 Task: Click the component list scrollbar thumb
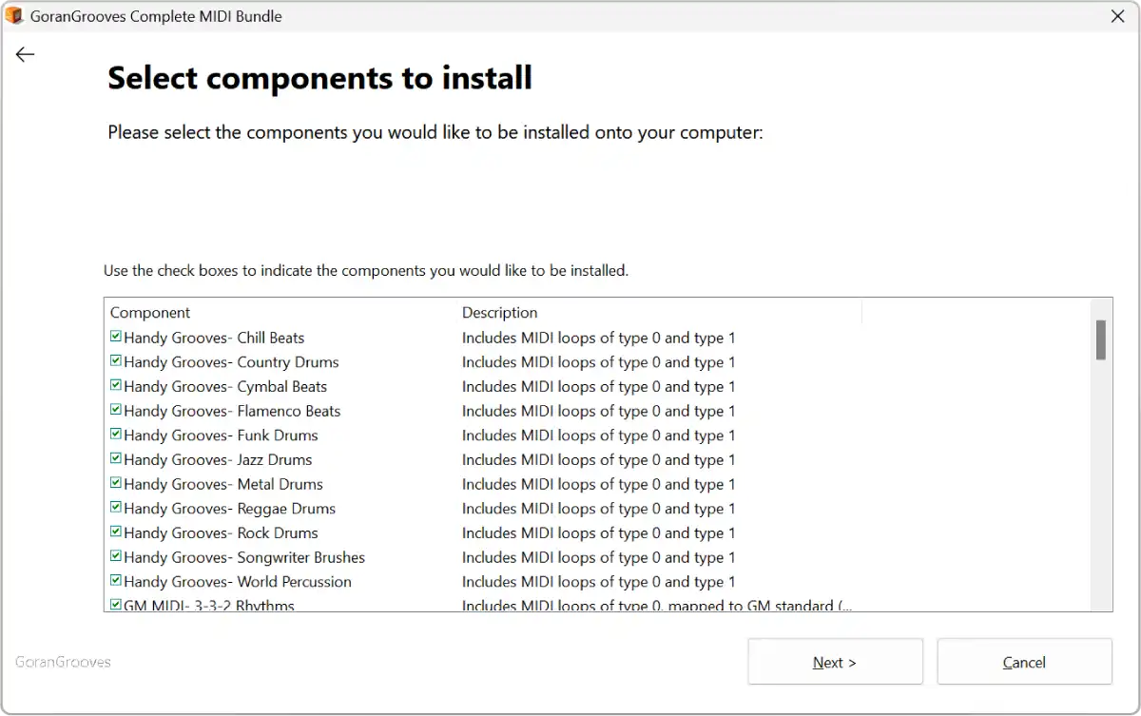click(x=1101, y=339)
